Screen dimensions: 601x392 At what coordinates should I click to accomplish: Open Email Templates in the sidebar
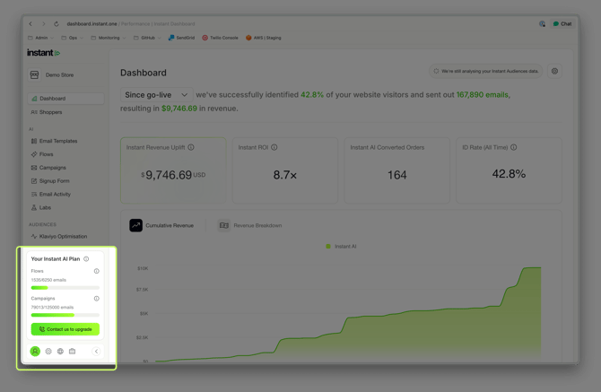point(58,141)
